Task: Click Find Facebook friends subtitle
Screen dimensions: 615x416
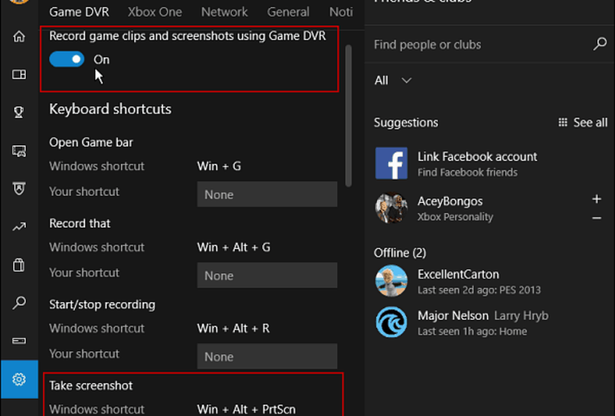Action: tap(467, 172)
